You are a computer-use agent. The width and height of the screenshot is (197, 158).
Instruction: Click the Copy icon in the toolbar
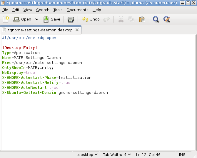point(131,19)
